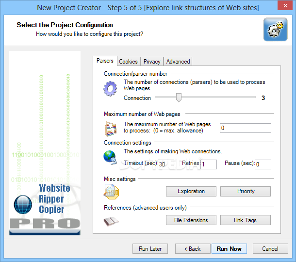The height and width of the screenshot is (262, 296).
Task: Click the Website Ripper Copier globe logo
Action: click(23, 204)
